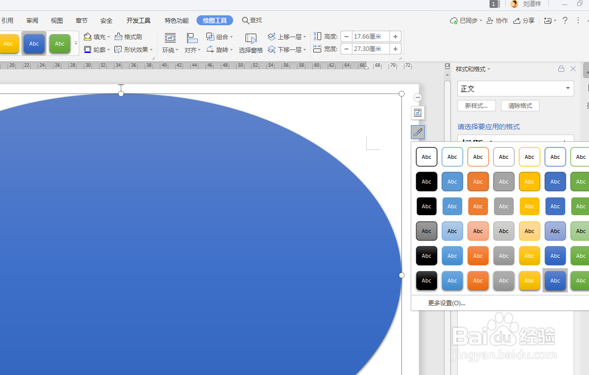Close the Styles and Formatting (样式和格式) panel
Viewport: 589px width, 375px height.
[573, 69]
